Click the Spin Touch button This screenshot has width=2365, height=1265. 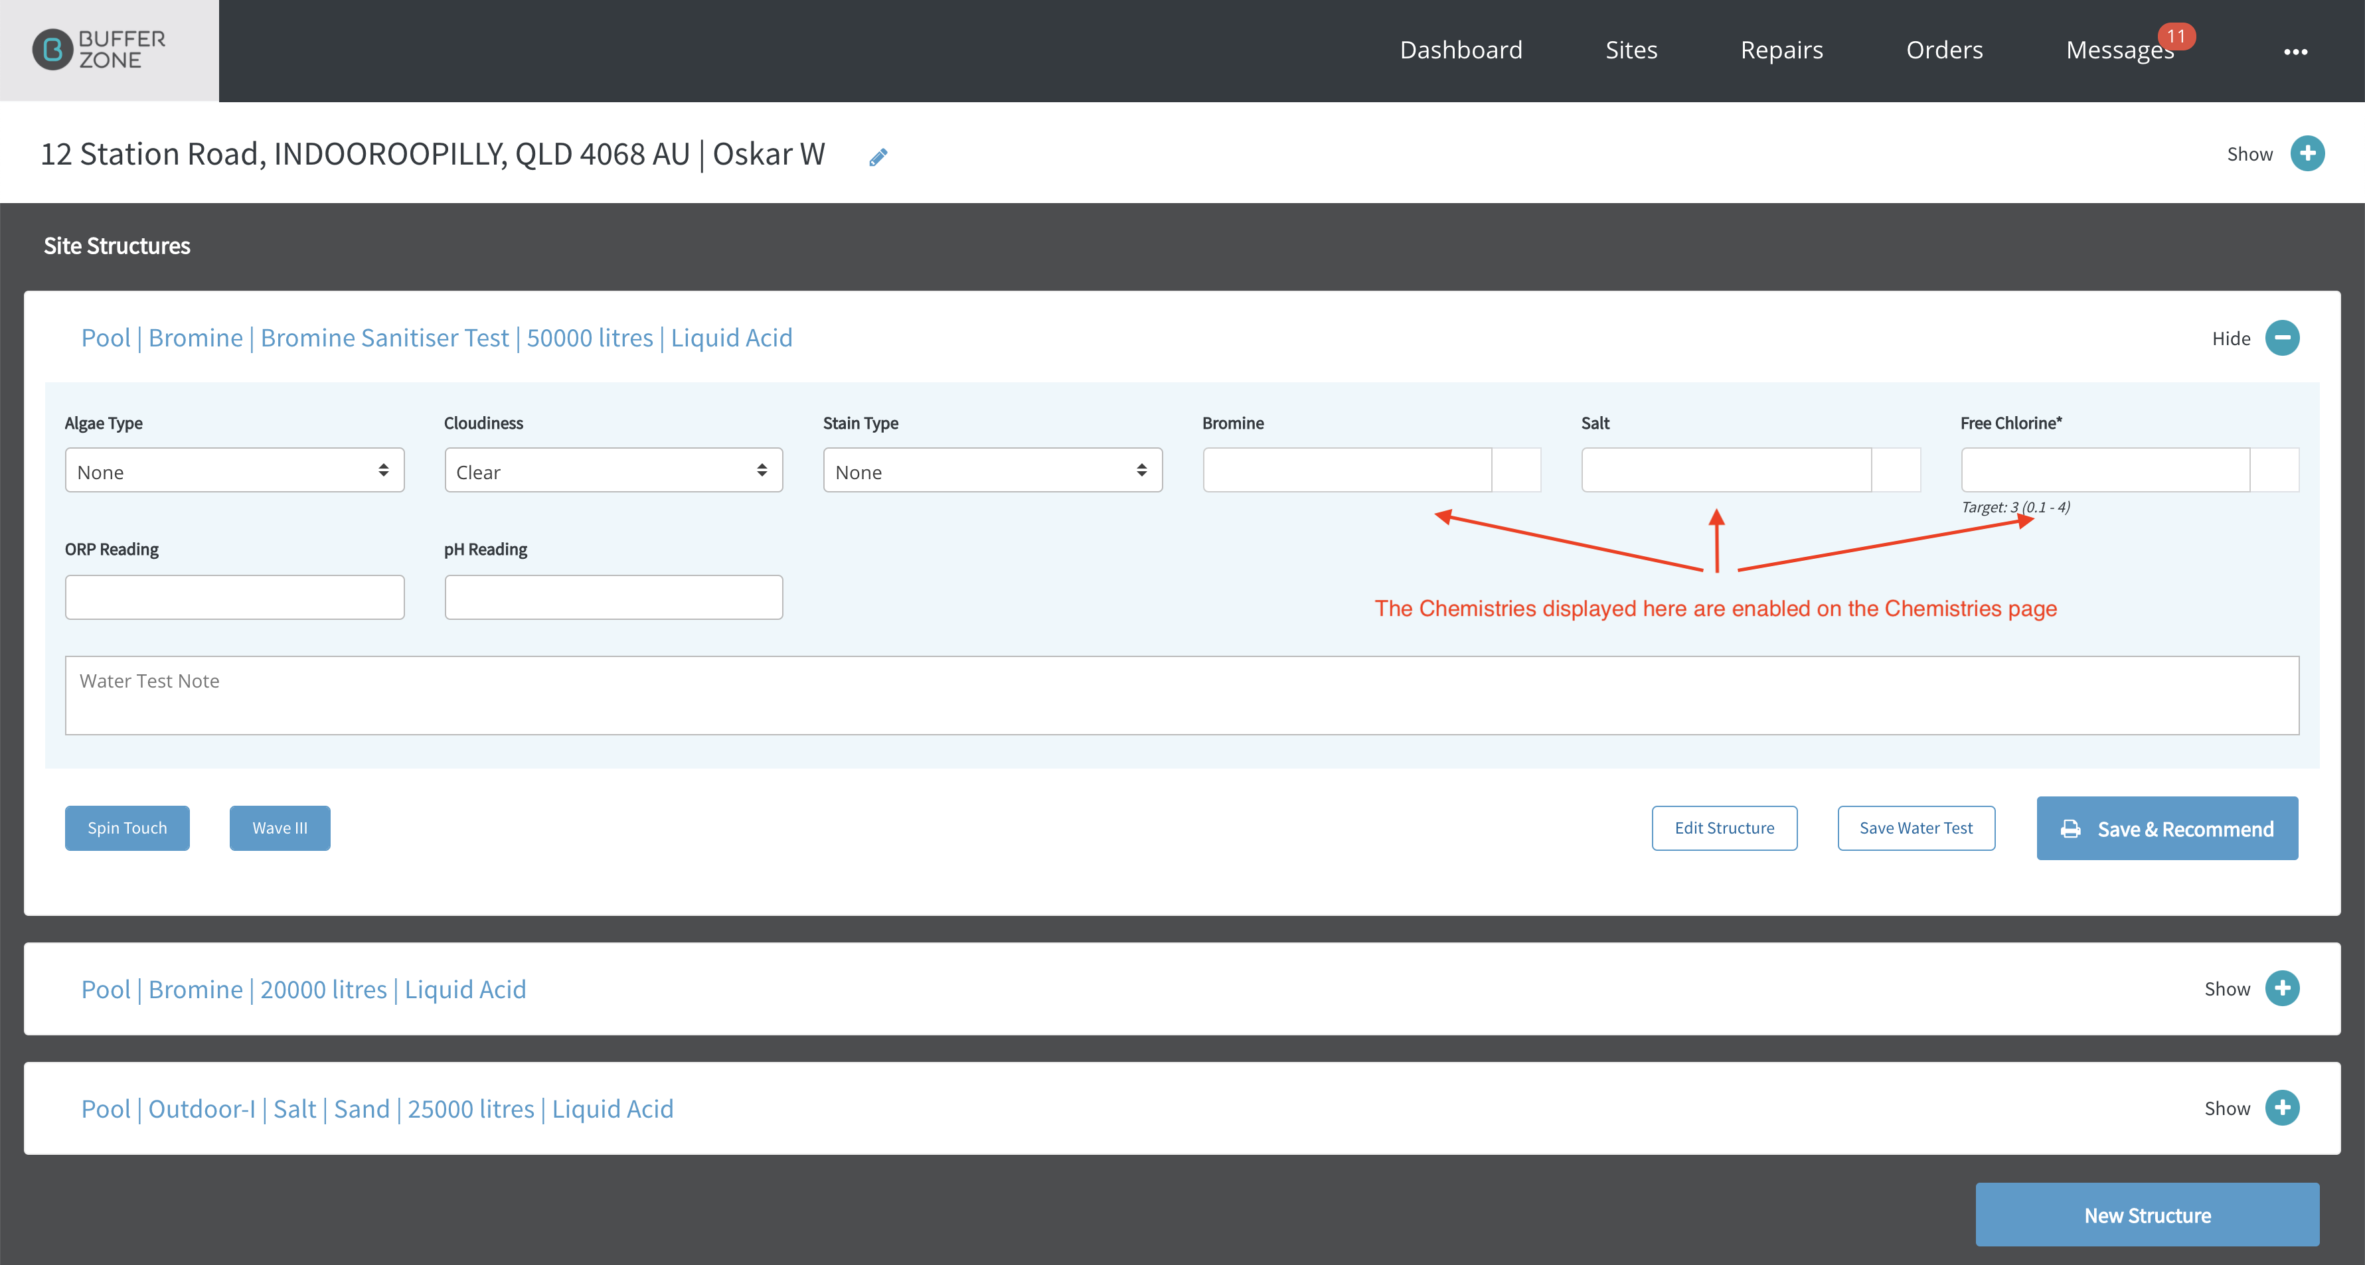coord(127,828)
